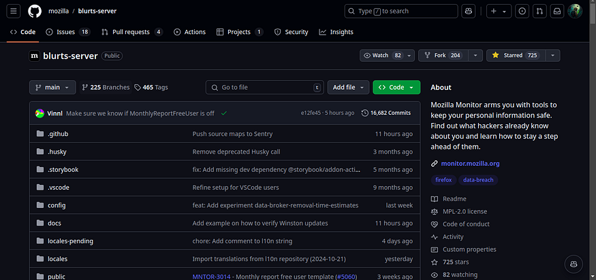Click the locales-pending folder icon
The height and width of the screenshot is (280, 596).
[40, 241]
